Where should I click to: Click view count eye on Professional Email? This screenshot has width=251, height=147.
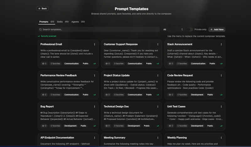tap(44, 64)
